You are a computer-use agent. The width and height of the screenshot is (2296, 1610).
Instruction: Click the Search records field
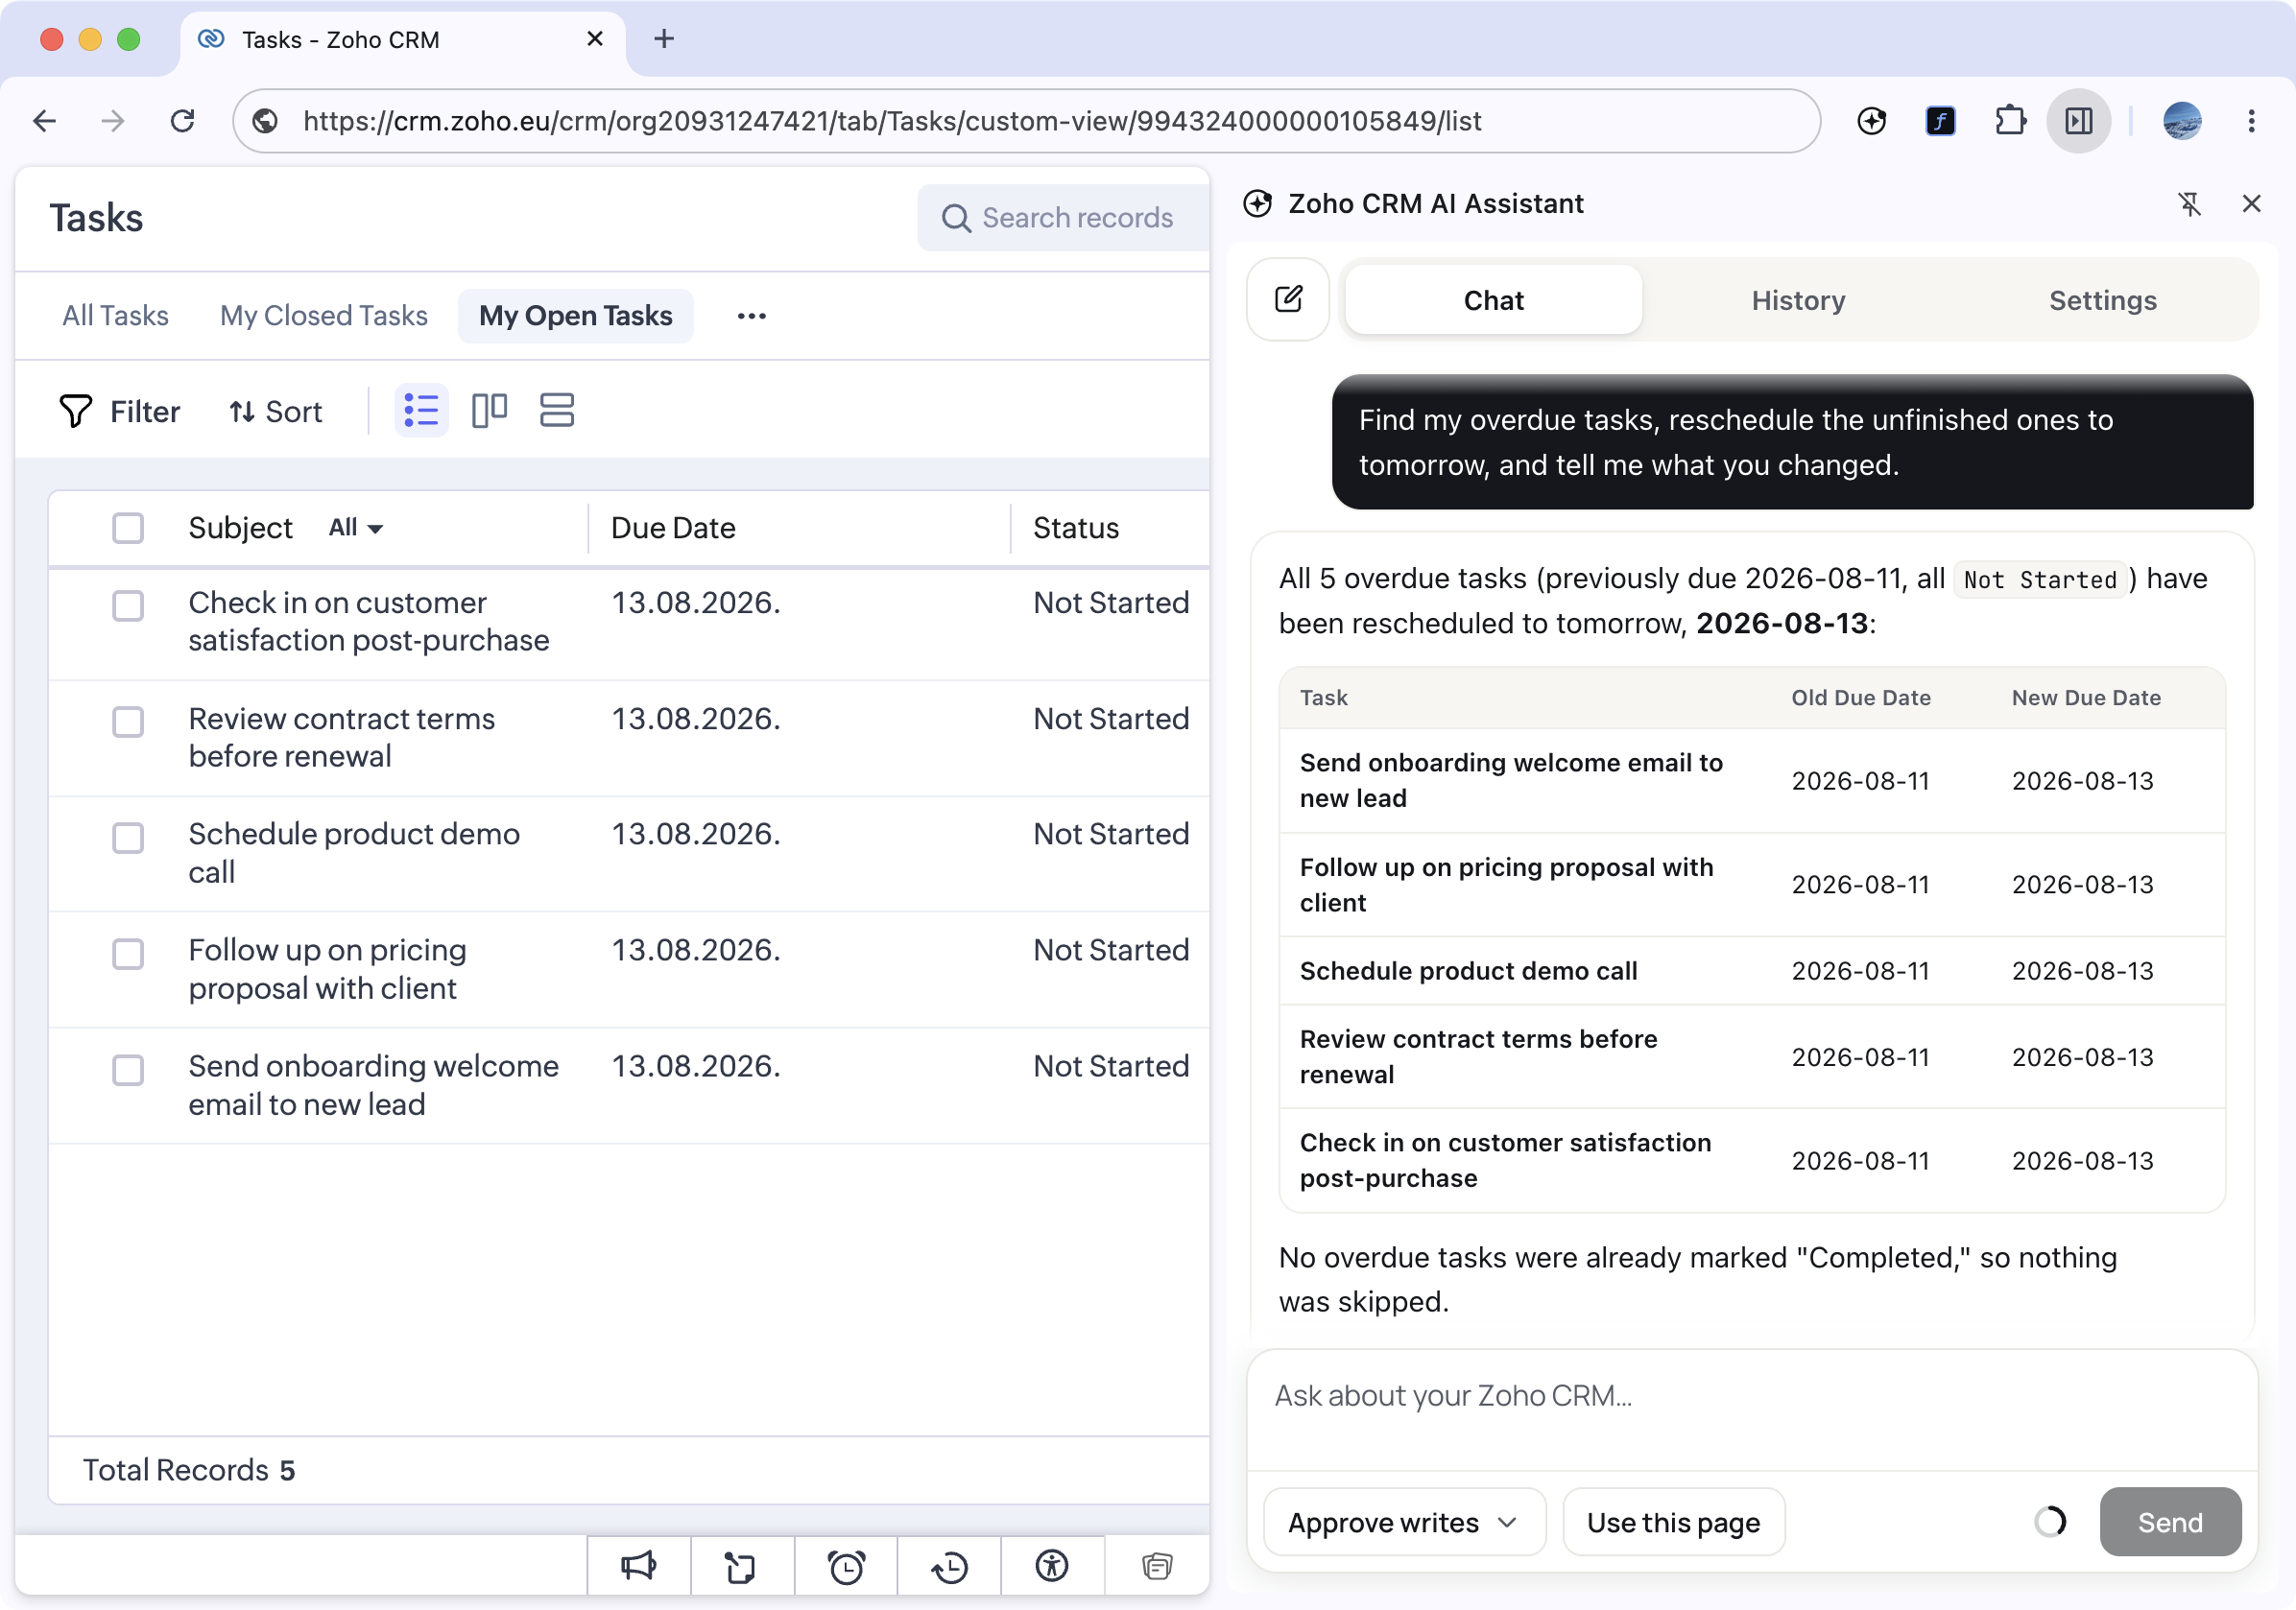click(x=1064, y=218)
